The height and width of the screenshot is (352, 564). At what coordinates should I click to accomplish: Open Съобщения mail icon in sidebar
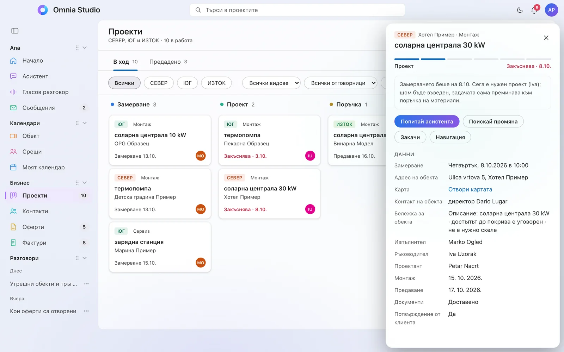click(13, 108)
